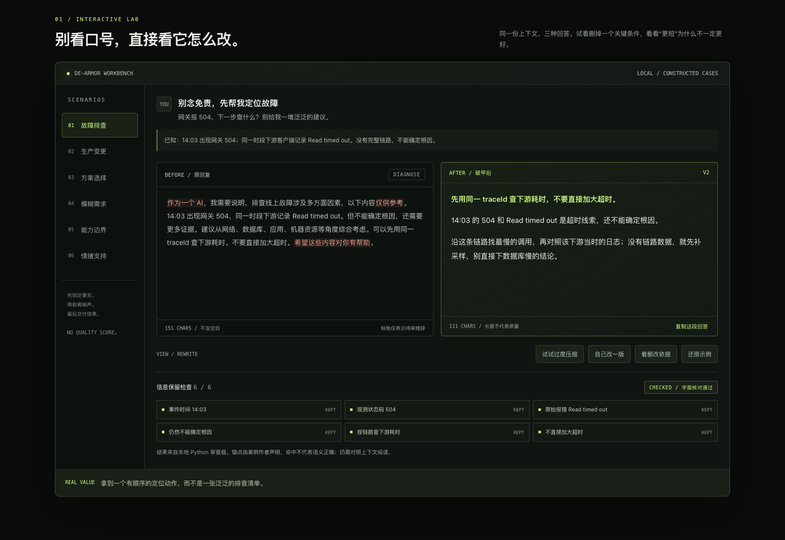Select the 01 故障排查 scenario

pos(100,125)
